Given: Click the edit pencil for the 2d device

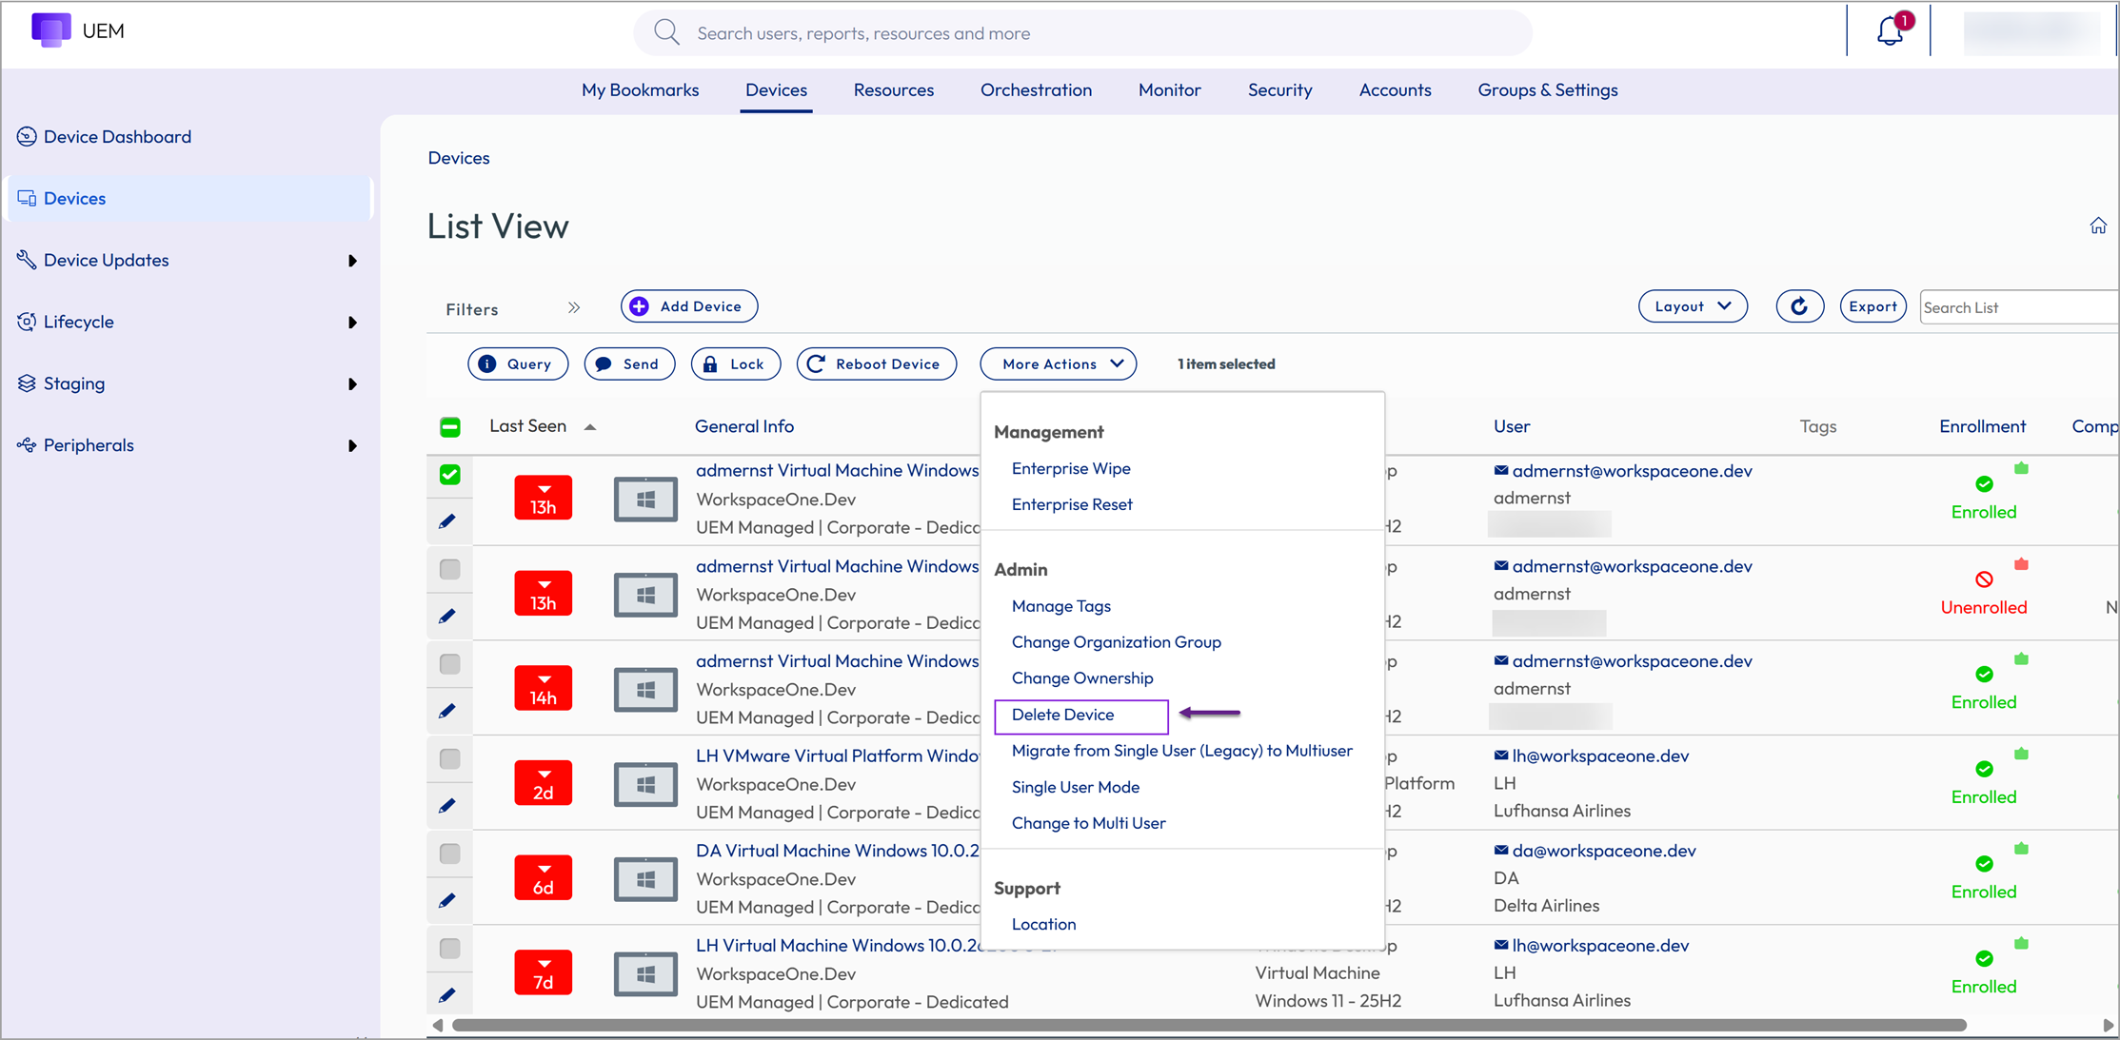Looking at the screenshot, I should [447, 806].
